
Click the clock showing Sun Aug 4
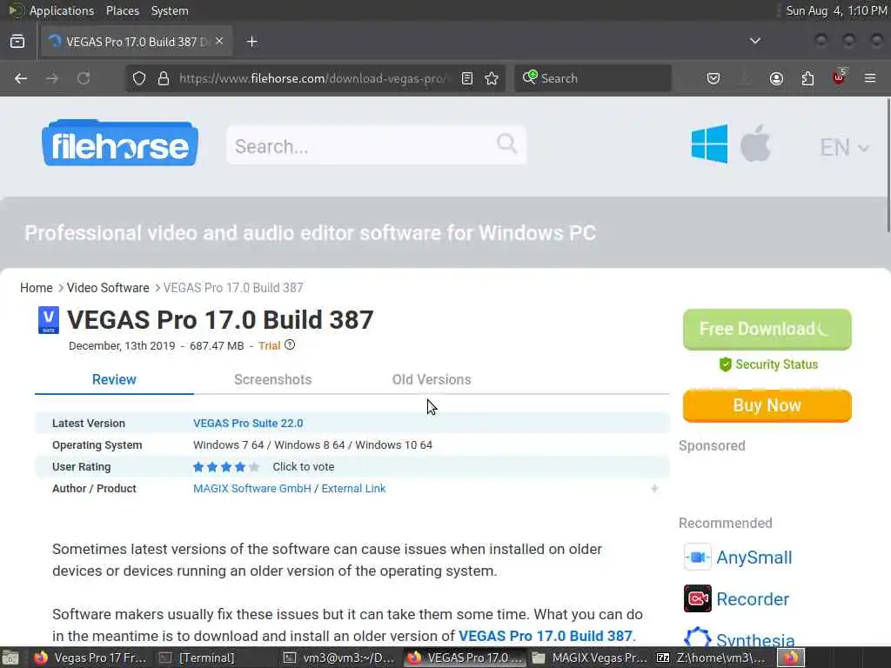[x=836, y=10]
